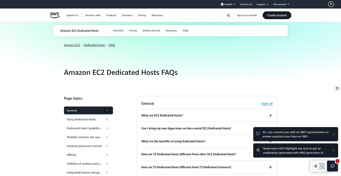Screen dimensions: 341x176
Task: Open the Resources menu in top navigation
Action: point(157,15)
